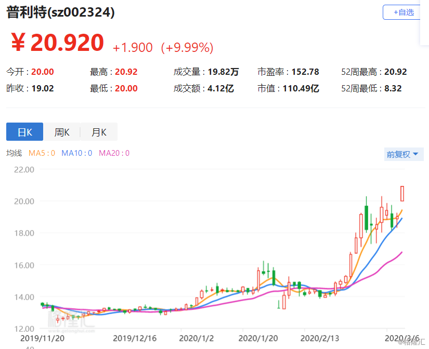
Task: Click the latest red candlestick near 21
Action: (402, 194)
